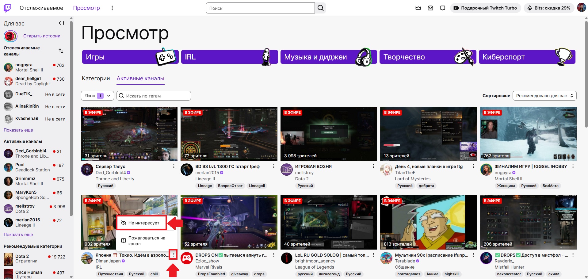Open Dota 2 recommended category
588x279 pixels.
click(x=35, y=259)
